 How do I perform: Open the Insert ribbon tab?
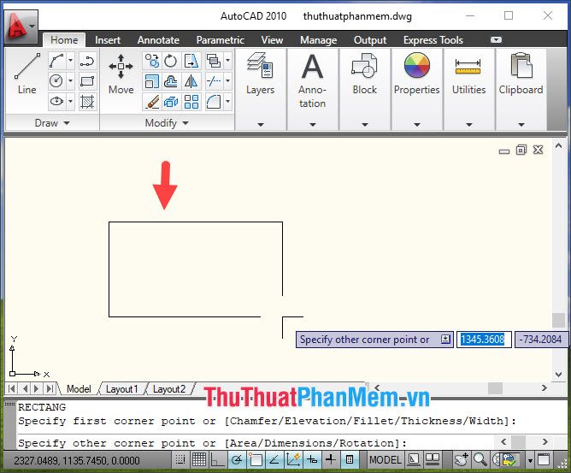(x=108, y=39)
